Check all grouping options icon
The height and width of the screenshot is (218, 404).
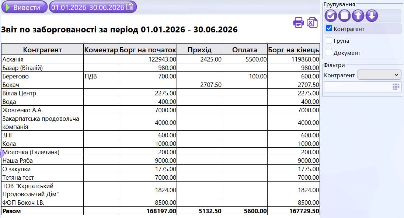[x=331, y=15]
